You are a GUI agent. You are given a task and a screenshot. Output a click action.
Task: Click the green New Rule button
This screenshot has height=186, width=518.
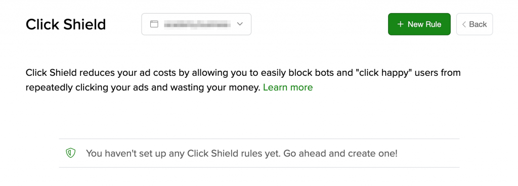coord(419,24)
